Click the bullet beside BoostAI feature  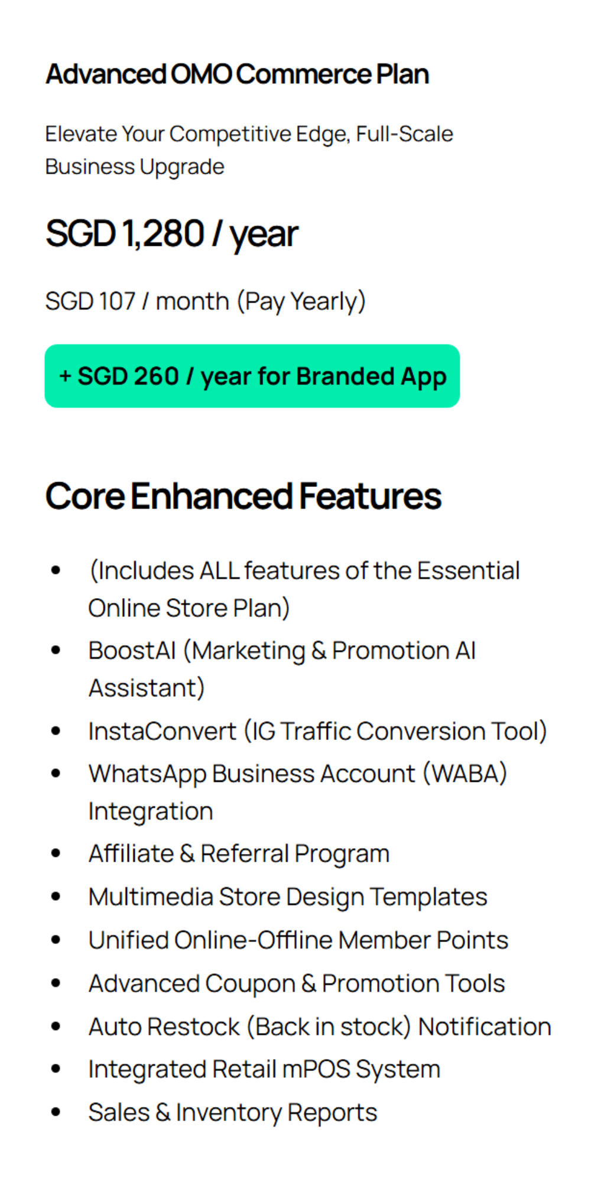56,651
